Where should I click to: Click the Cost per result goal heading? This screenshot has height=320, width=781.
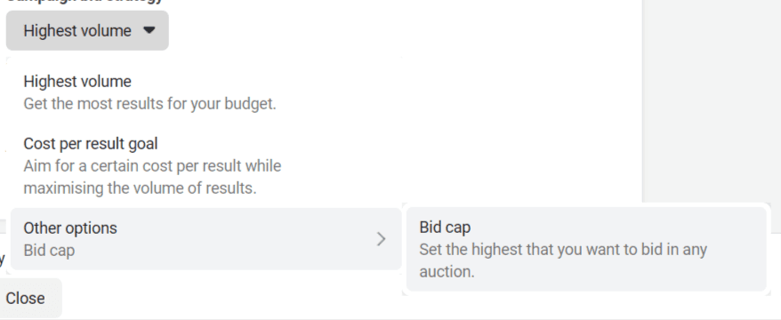90,144
